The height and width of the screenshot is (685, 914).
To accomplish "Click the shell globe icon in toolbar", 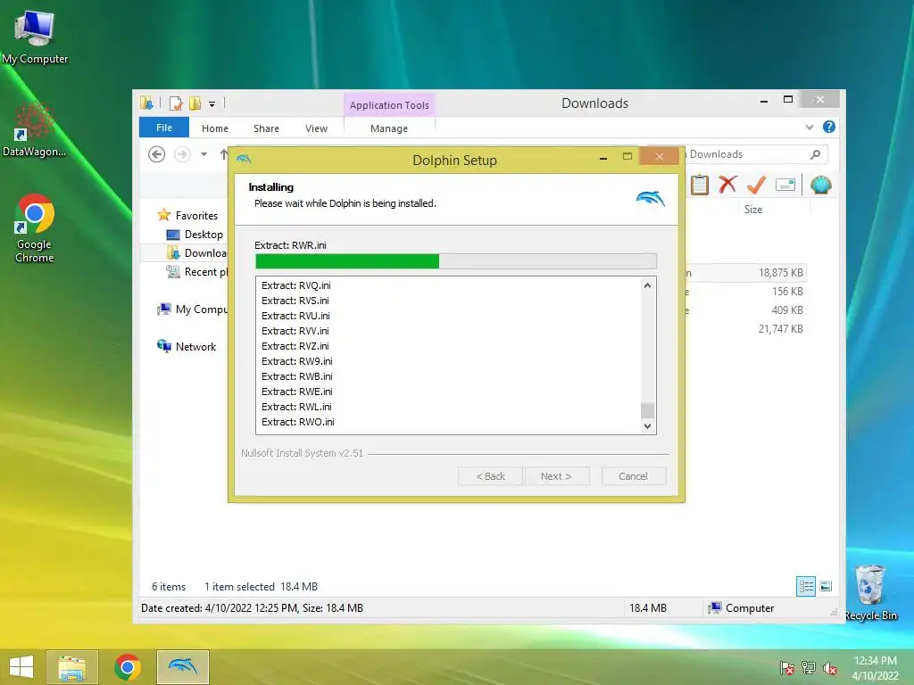I will (x=821, y=186).
